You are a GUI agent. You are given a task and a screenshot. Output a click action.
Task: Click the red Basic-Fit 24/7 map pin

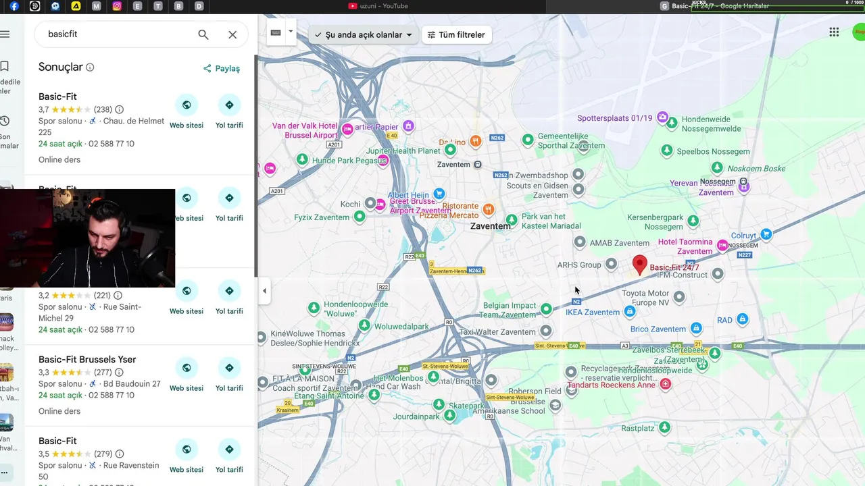click(639, 265)
